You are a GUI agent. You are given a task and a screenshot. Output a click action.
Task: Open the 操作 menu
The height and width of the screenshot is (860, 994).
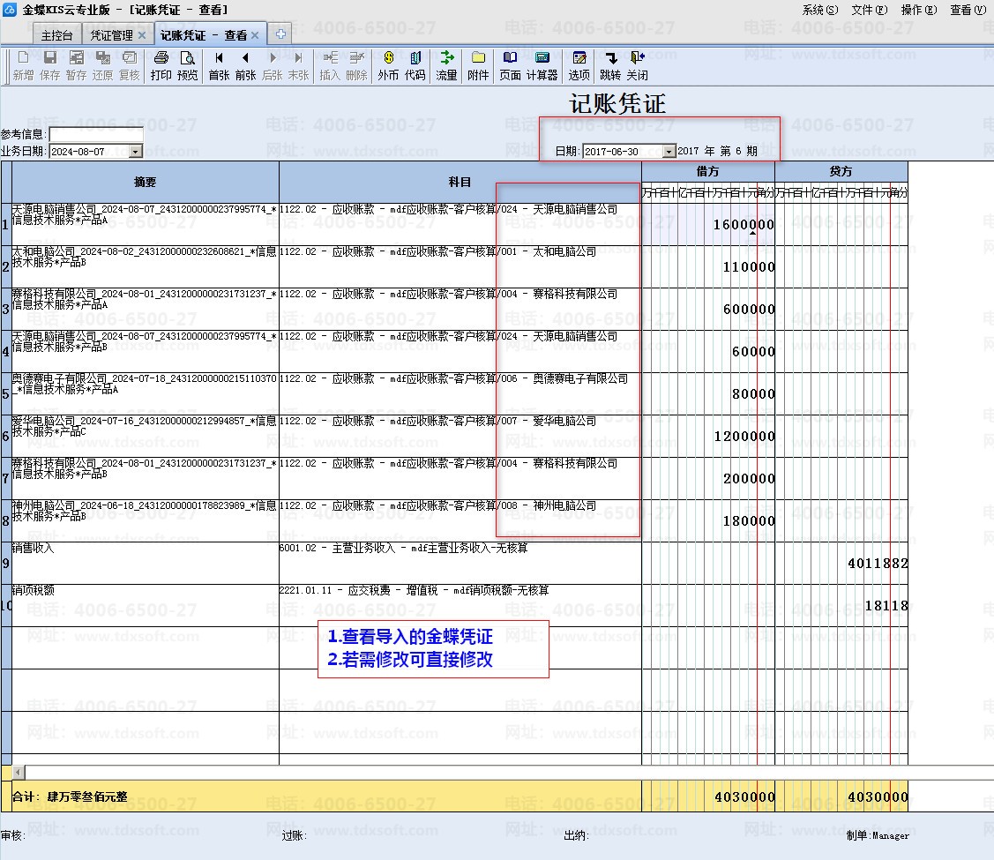pyautogui.click(x=917, y=10)
